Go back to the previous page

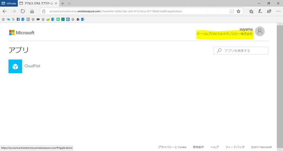[5, 11]
